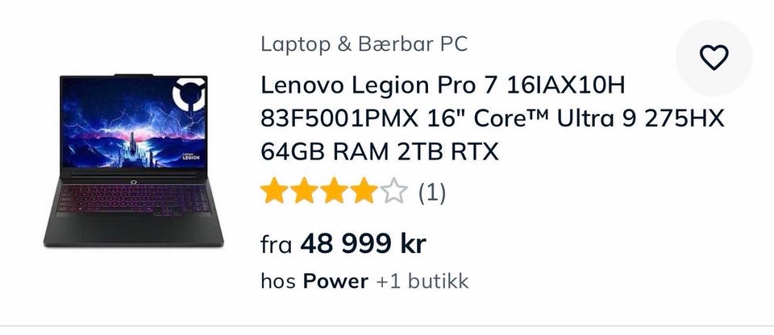Click the 48 999 kr price

pos(363,243)
